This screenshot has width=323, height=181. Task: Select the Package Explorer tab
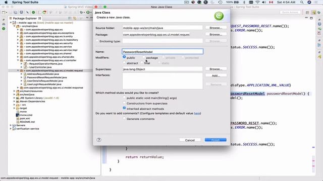click(x=25, y=18)
